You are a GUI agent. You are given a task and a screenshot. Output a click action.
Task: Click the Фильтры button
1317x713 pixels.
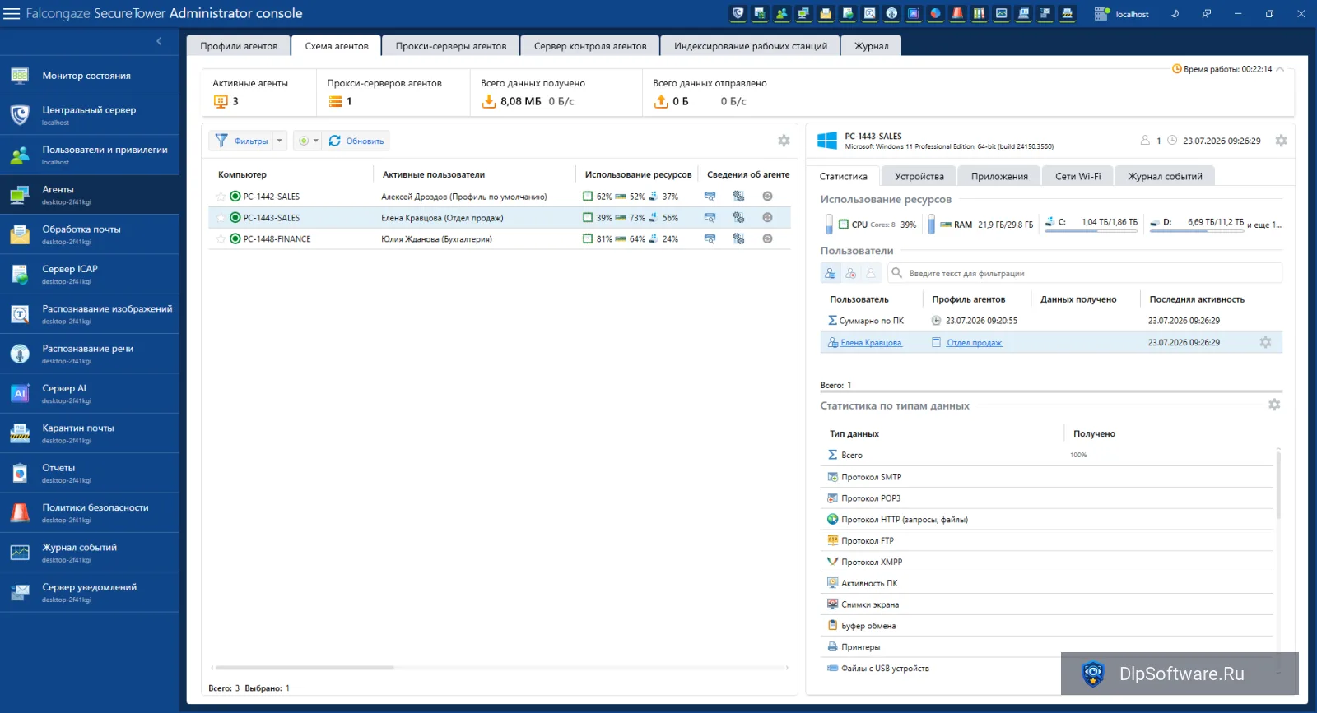(242, 141)
